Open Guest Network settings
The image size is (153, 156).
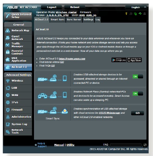18,38
